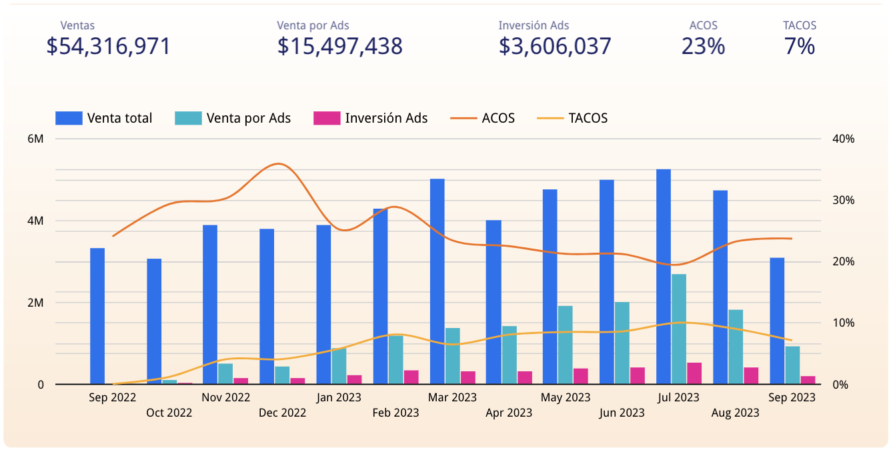Click the Sep 2022 x-axis label
This screenshot has width=895, height=452.
[x=112, y=397]
